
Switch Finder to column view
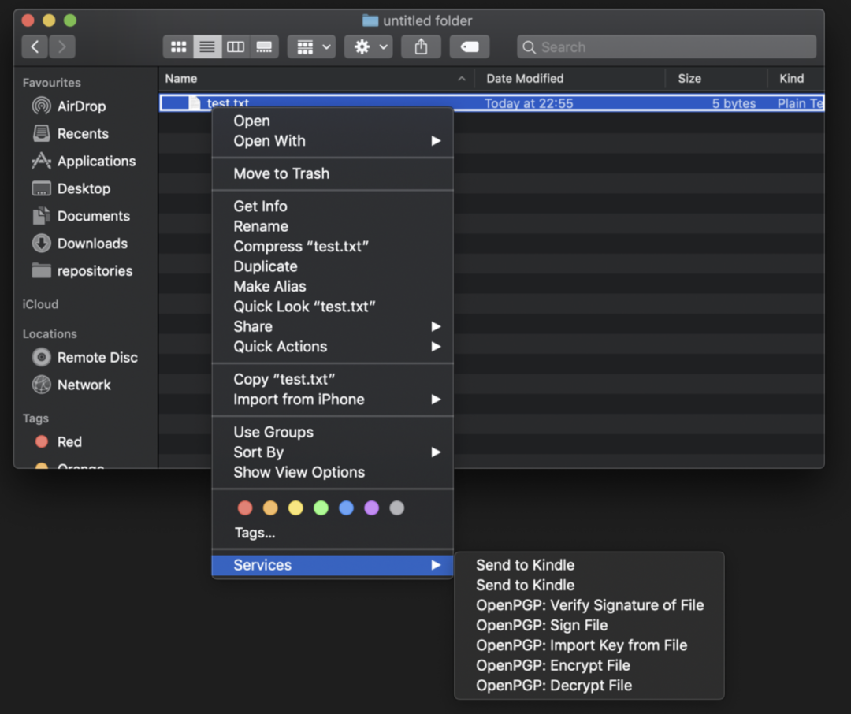coord(235,46)
